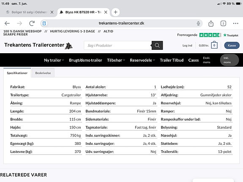This screenshot has height=182, width=243.
Task: Open the share icon in toolbar
Action: (x=211, y=24)
